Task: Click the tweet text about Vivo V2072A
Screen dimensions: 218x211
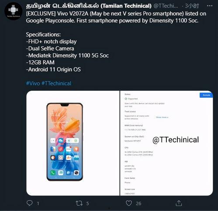Action: 116,17
